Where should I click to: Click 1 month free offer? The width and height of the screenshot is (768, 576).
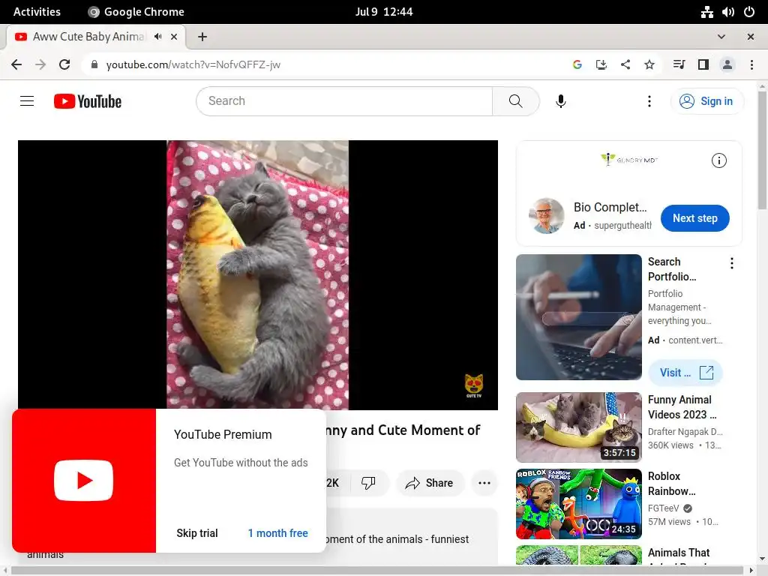pyautogui.click(x=277, y=533)
